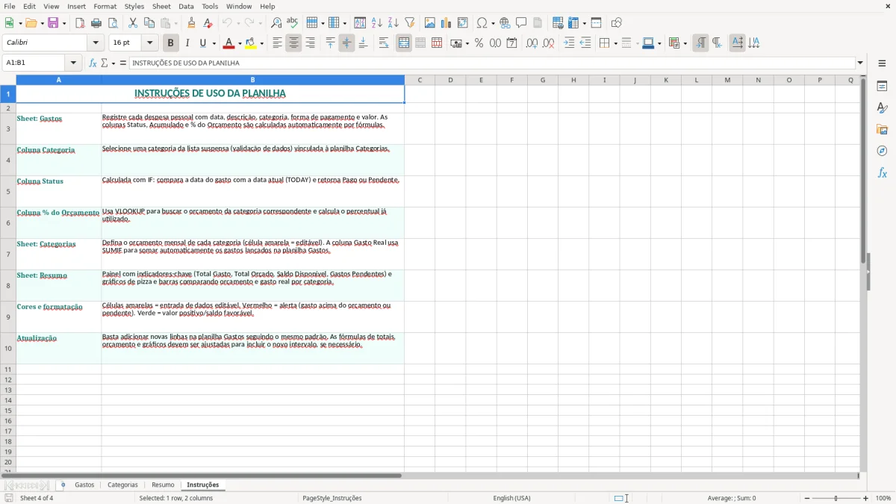The height and width of the screenshot is (504, 896).
Task: Expand the formula bar arrow
Action: point(860,63)
